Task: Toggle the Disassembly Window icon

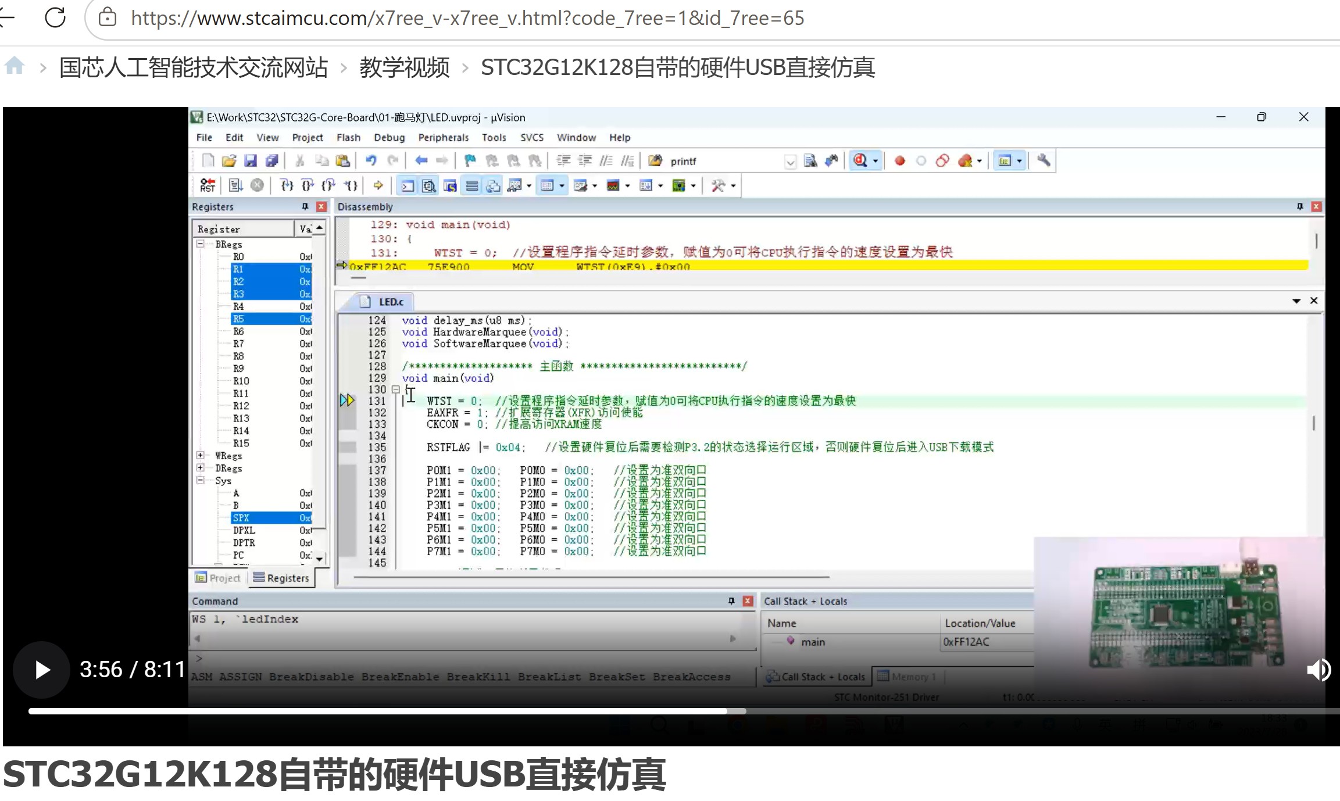Action: [x=429, y=186]
